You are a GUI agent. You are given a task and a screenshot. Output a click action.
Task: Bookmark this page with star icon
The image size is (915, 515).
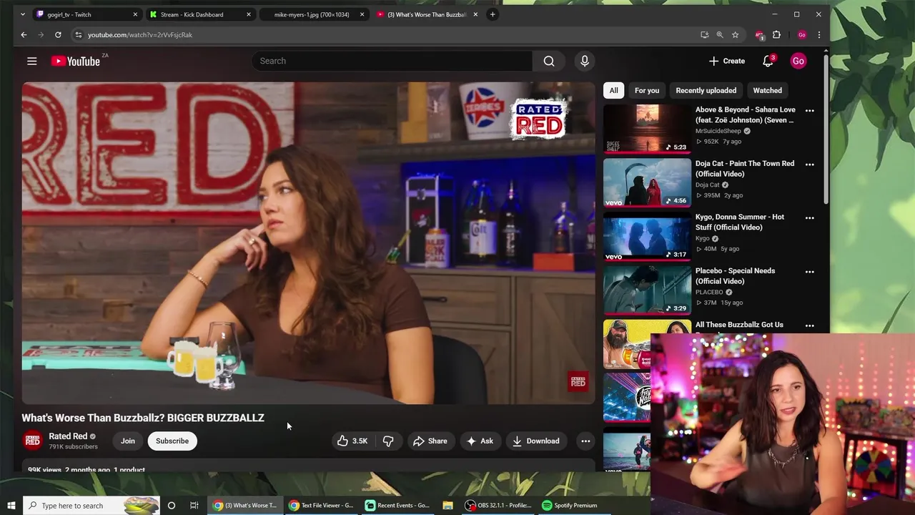pos(735,34)
